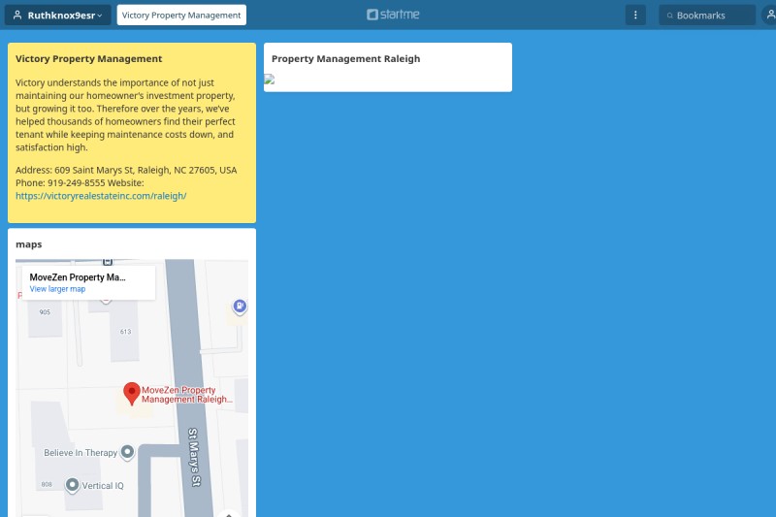776x517 pixels.
Task: Click the start.me logo
Action: [x=393, y=15]
